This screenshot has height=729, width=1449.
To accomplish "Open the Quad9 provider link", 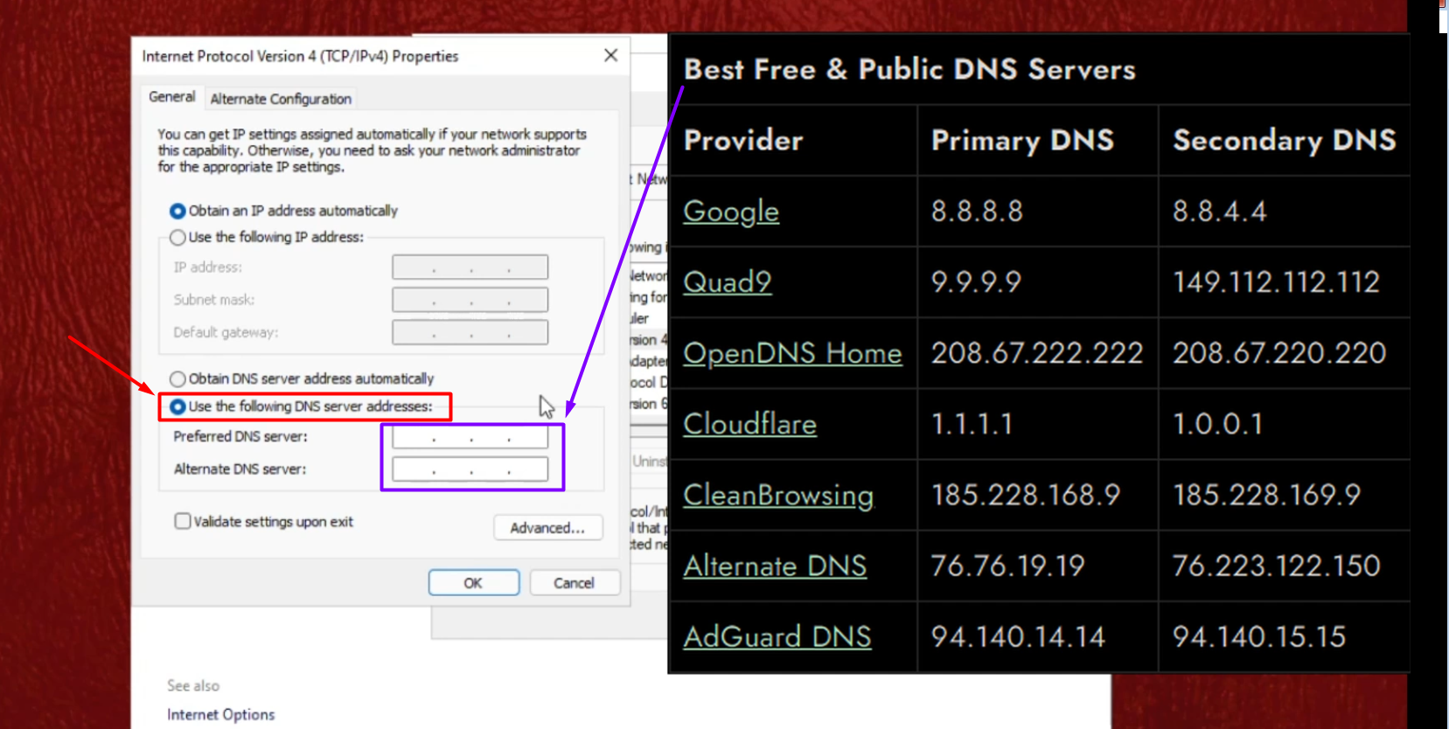I will pyautogui.click(x=728, y=282).
